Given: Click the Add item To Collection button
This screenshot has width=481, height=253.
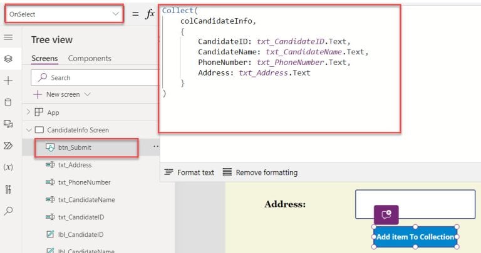Looking at the screenshot, I should [415, 237].
